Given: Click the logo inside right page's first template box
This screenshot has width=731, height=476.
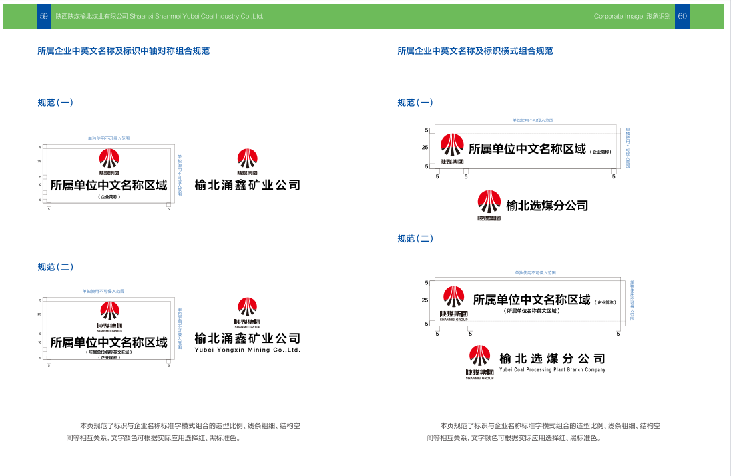Looking at the screenshot, I should (x=452, y=149).
